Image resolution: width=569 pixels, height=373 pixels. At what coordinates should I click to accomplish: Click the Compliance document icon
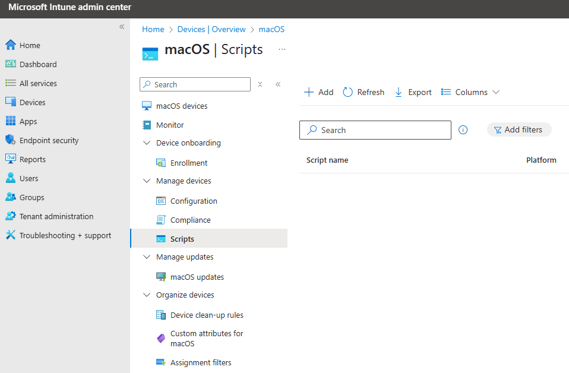161,220
